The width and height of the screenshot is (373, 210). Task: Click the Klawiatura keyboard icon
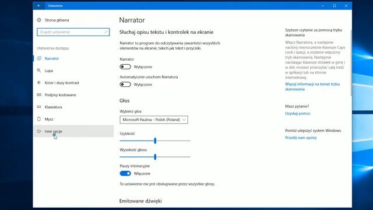(x=39, y=107)
